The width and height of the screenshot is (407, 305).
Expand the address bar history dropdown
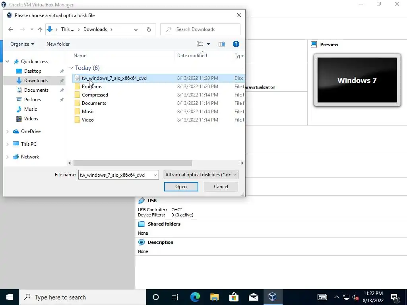[136, 29]
